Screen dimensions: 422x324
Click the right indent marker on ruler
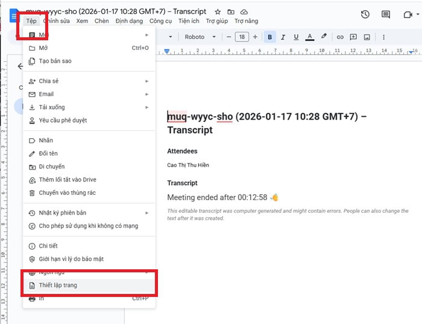pos(411,52)
